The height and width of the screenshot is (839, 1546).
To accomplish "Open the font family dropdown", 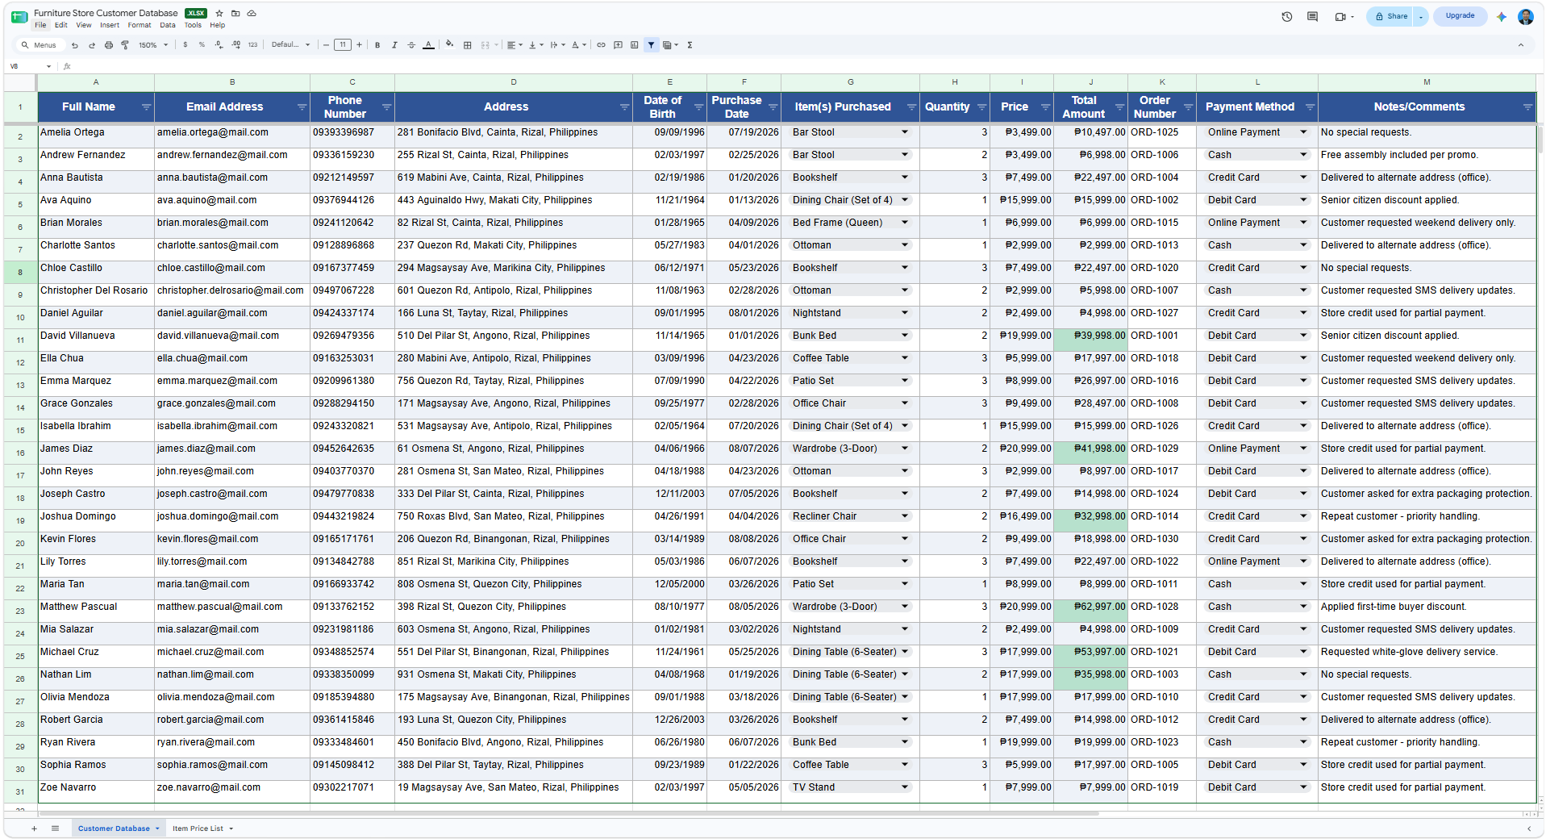I will click(290, 45).
